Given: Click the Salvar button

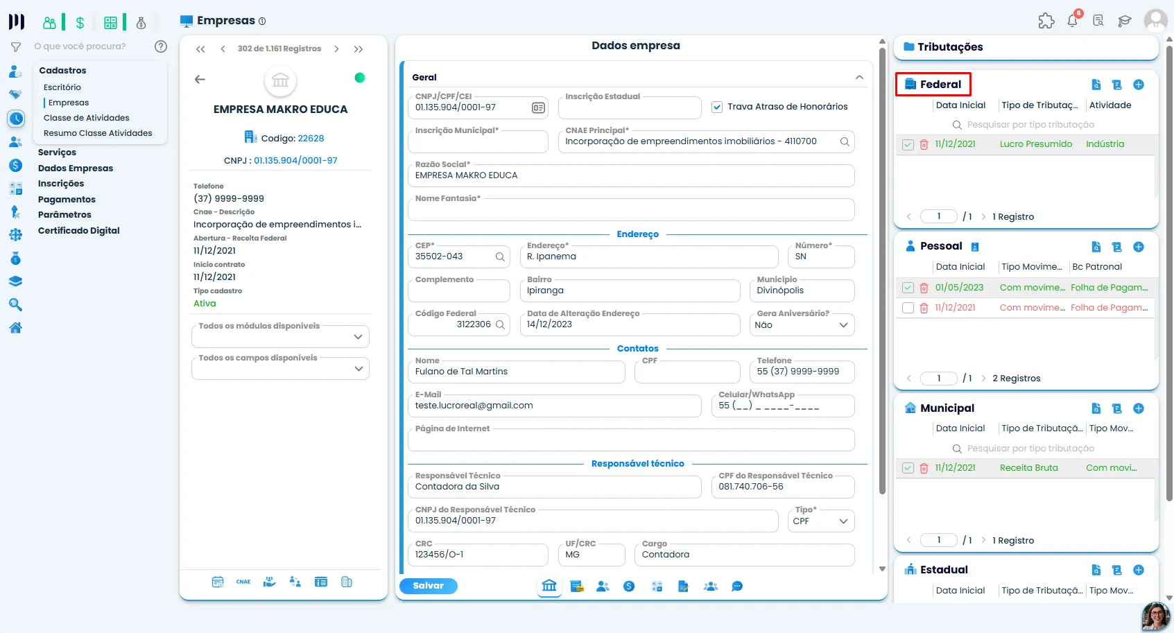Looking at the screenshot, I should (x=429, y=586).
